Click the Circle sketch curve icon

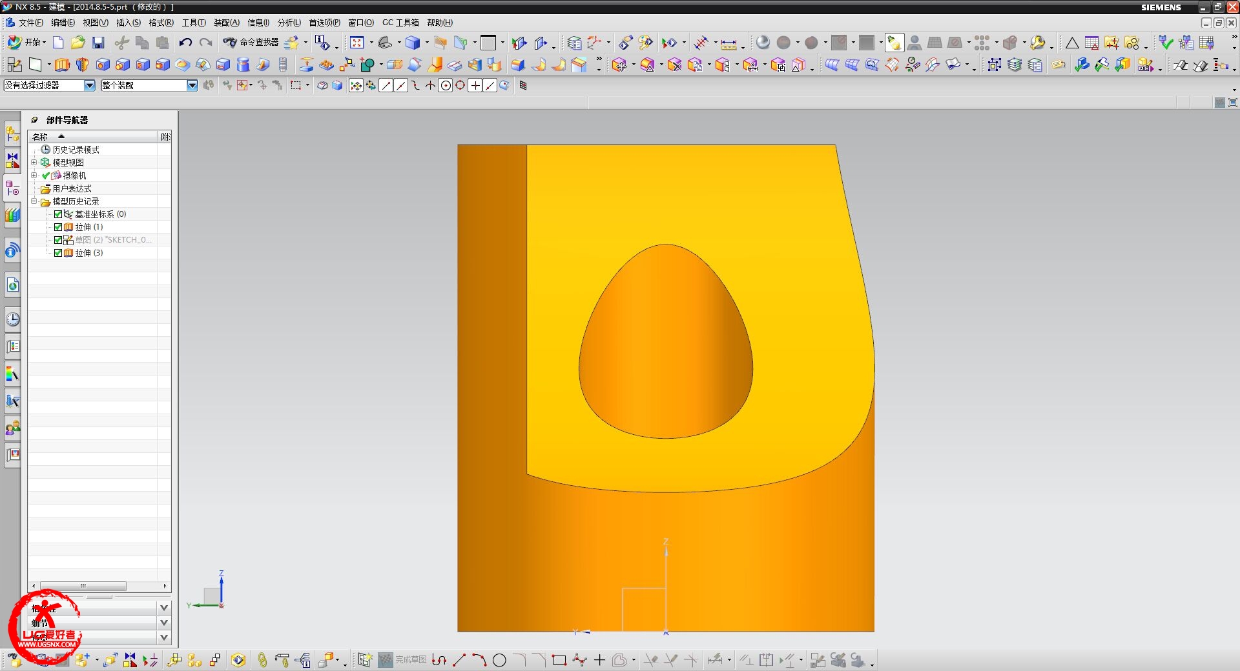pos(499,660)
